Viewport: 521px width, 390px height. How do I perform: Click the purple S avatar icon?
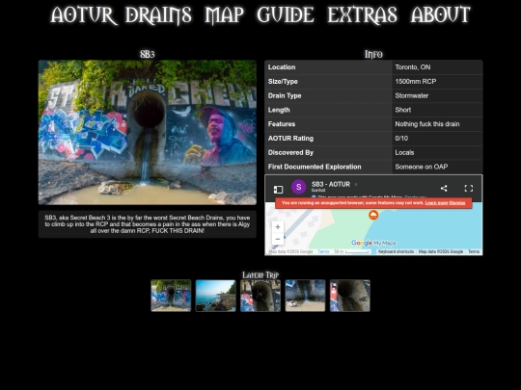coord(298,187)
